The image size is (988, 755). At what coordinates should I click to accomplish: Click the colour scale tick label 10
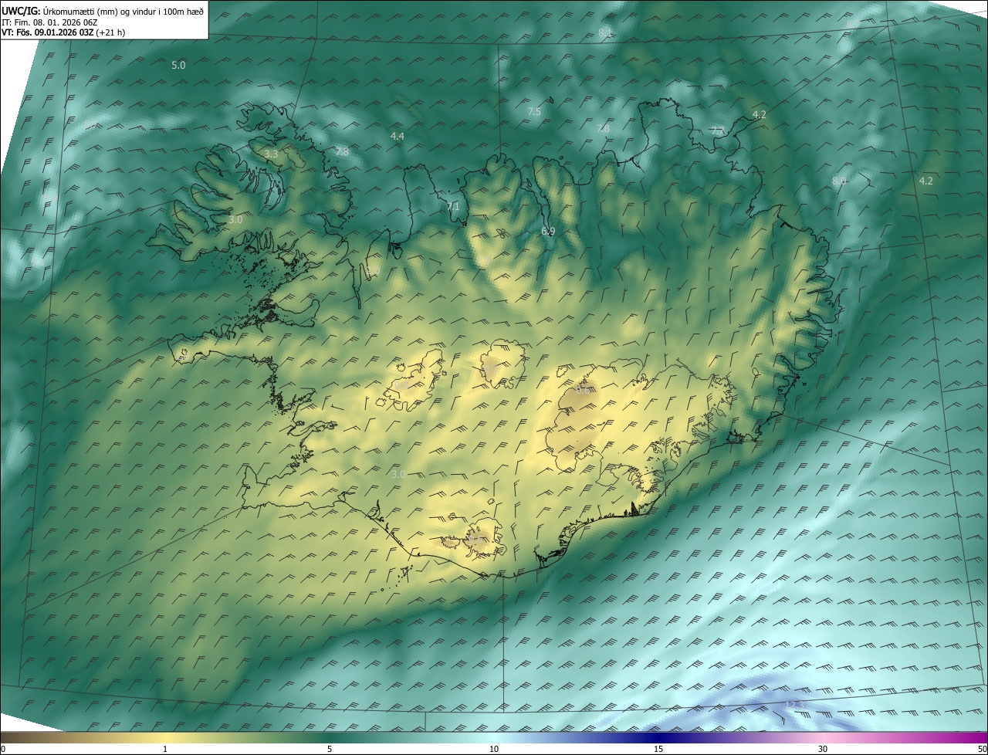pos(494,749)
